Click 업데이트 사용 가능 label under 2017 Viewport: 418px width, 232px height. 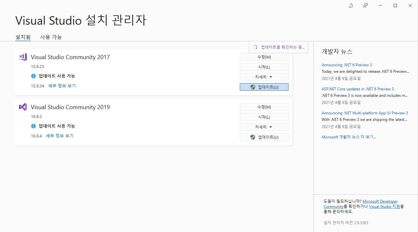(x=57, y=76)
